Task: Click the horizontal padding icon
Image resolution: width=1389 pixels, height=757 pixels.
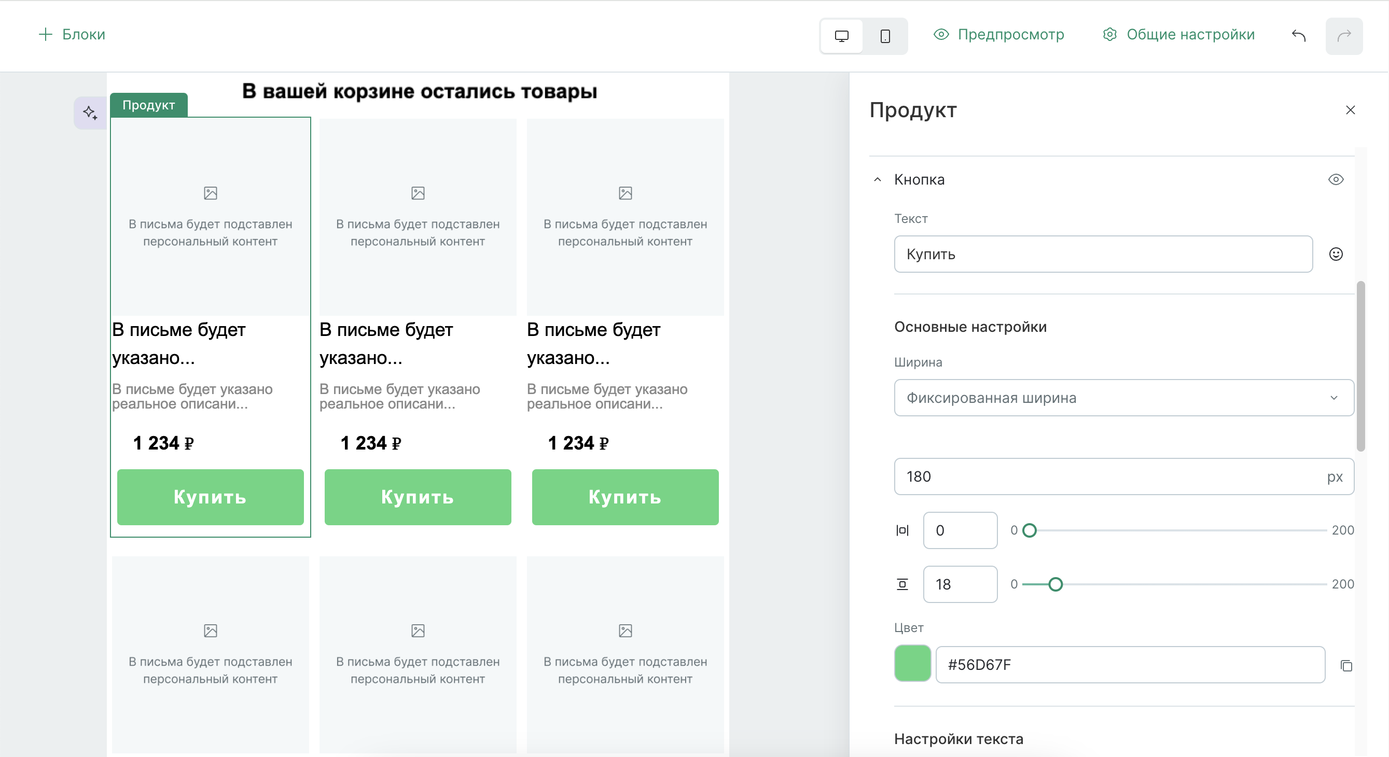Action: point(902,530)
